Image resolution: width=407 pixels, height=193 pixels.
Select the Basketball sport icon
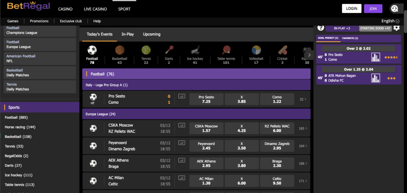(120, 50)
